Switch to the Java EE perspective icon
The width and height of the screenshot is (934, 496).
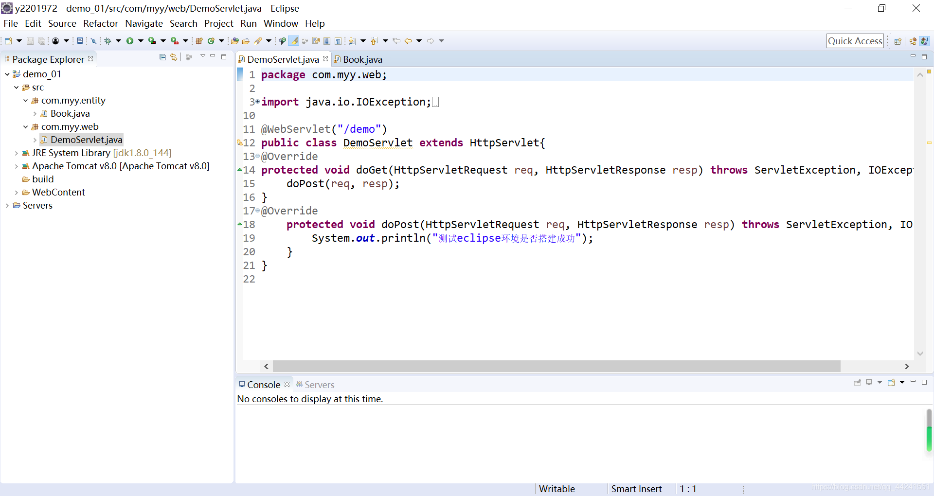point(913,41)
